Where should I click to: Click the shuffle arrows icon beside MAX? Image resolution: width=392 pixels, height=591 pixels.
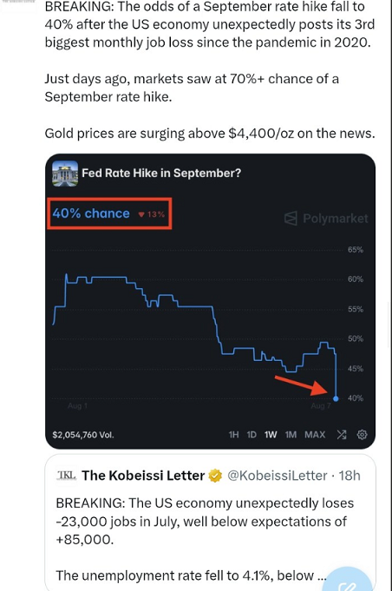pos(342,435)
